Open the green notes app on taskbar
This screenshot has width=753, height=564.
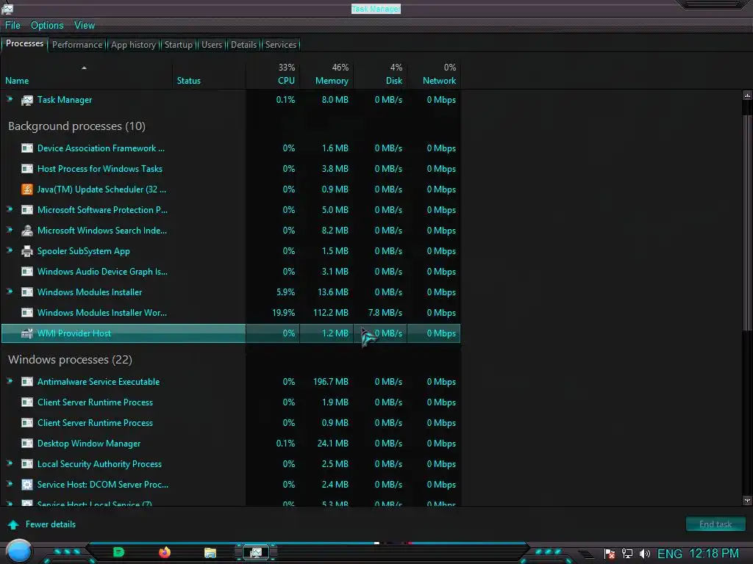118,552
